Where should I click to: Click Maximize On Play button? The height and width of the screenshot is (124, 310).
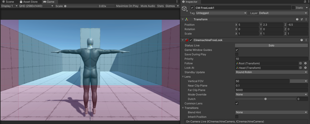(x=127, y=6)
